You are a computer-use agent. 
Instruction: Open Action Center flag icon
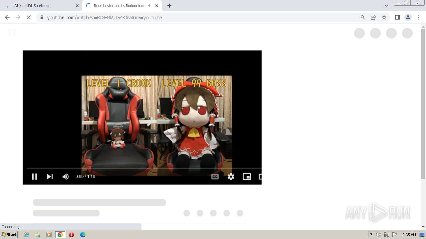pyautogui.click(x=394, y=235)
